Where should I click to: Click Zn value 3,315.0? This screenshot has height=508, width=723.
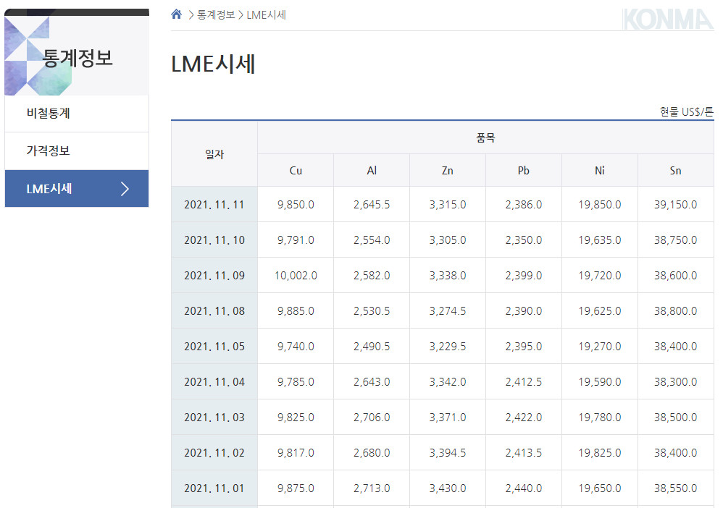click(x=447, y=205)
